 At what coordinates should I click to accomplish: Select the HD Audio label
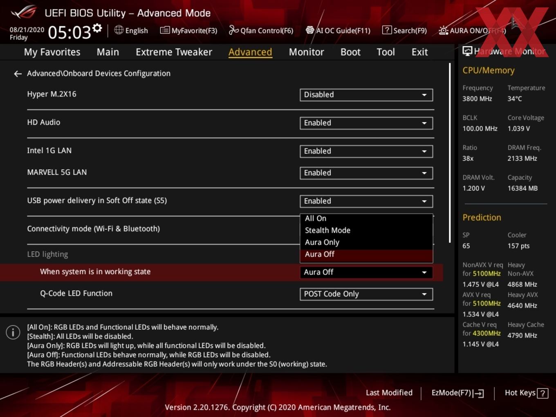(43, 122)
